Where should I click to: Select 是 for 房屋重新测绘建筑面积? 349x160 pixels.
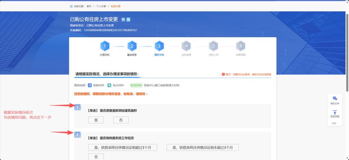(96, 120)
